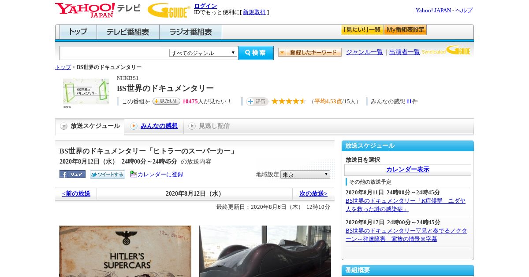This screenshot has height=277, width=529.
Task: Click the Yahoo! JAPAN テレビ logo
Action: 98,10
